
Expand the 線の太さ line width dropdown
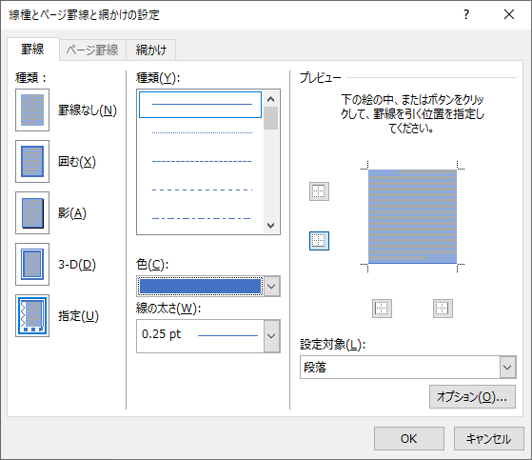pos(271,336)
